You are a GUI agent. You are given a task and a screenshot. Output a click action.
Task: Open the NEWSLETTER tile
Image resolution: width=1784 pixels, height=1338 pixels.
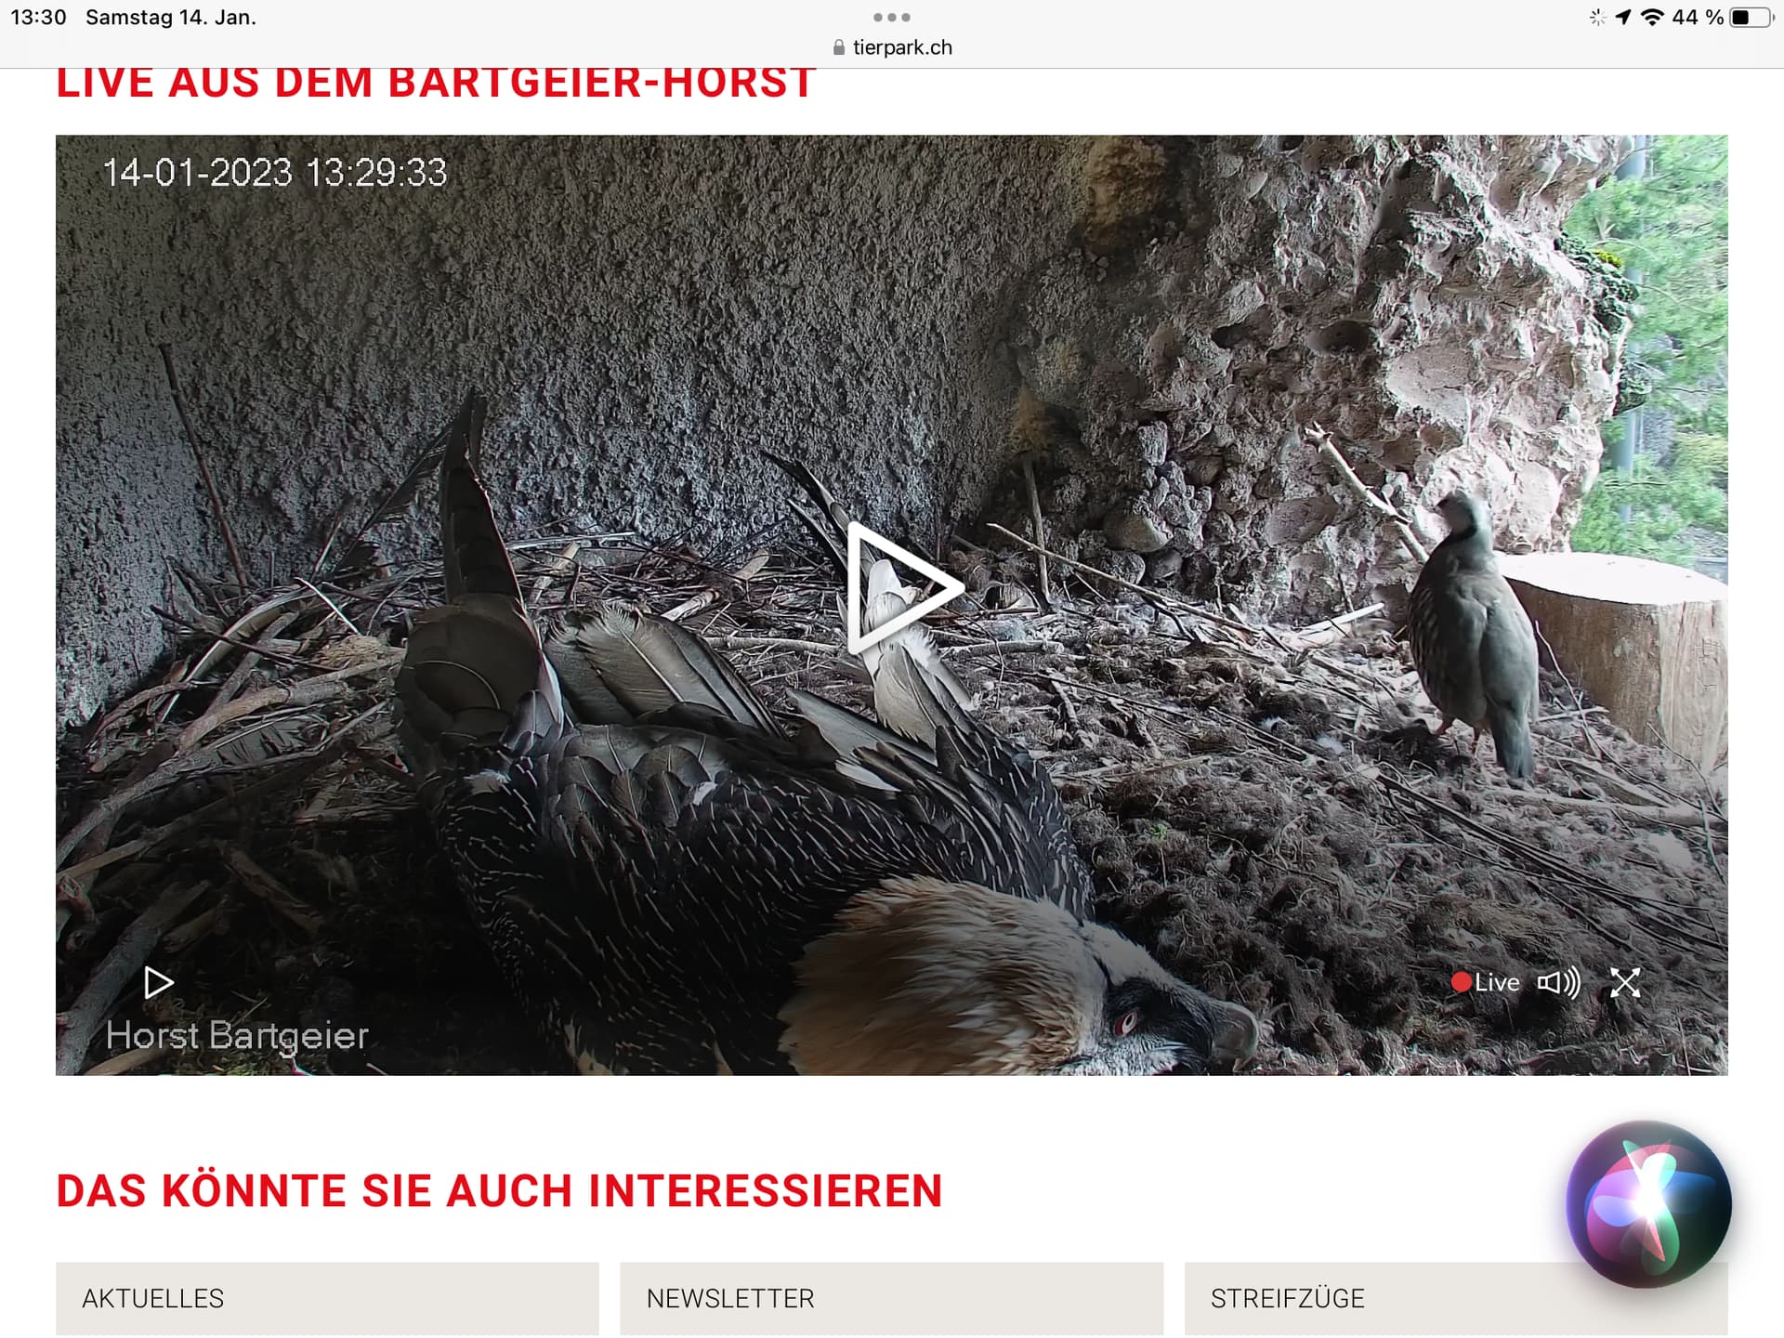891,1298
